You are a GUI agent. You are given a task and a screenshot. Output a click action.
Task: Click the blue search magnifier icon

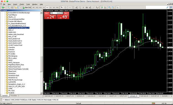(167, 7)
